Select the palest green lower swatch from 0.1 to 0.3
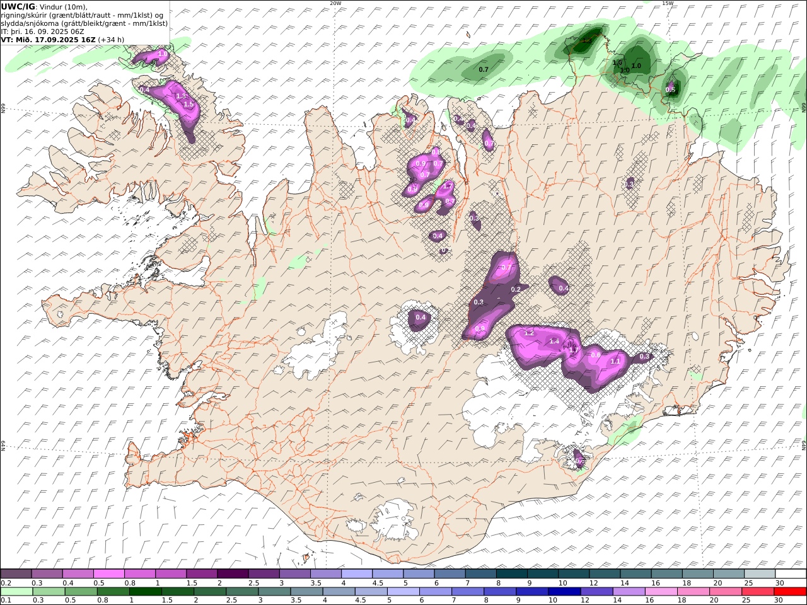 (x=16, y=592)
